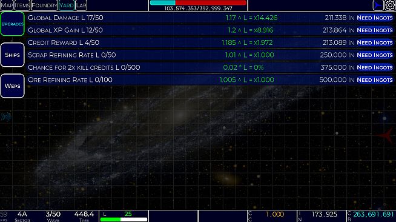Select Chance for 2x kill credits label
The width and height of the screenshot is (396, 222).
tap(84, 67)
